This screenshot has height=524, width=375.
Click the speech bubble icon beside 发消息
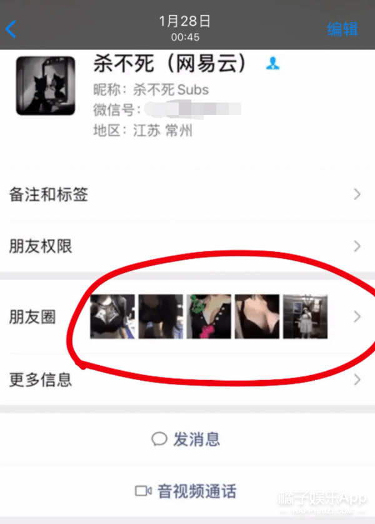[159, 439]
